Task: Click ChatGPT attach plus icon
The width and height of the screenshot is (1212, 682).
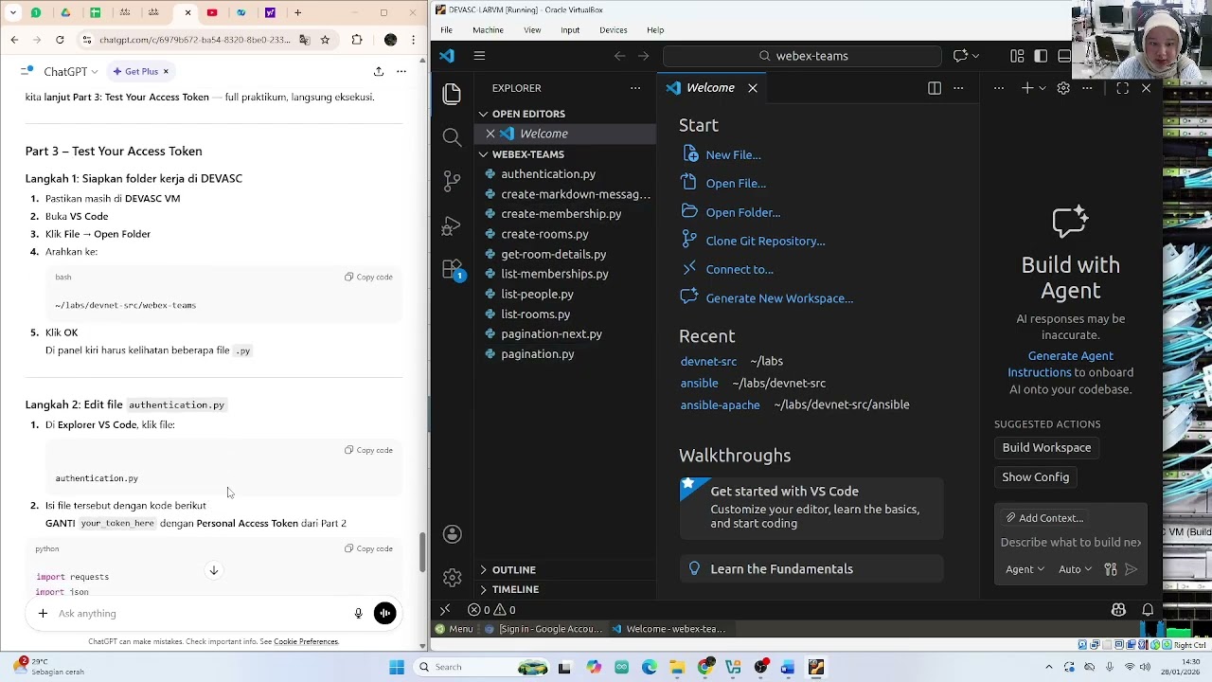Action: [x=43, y=614]
